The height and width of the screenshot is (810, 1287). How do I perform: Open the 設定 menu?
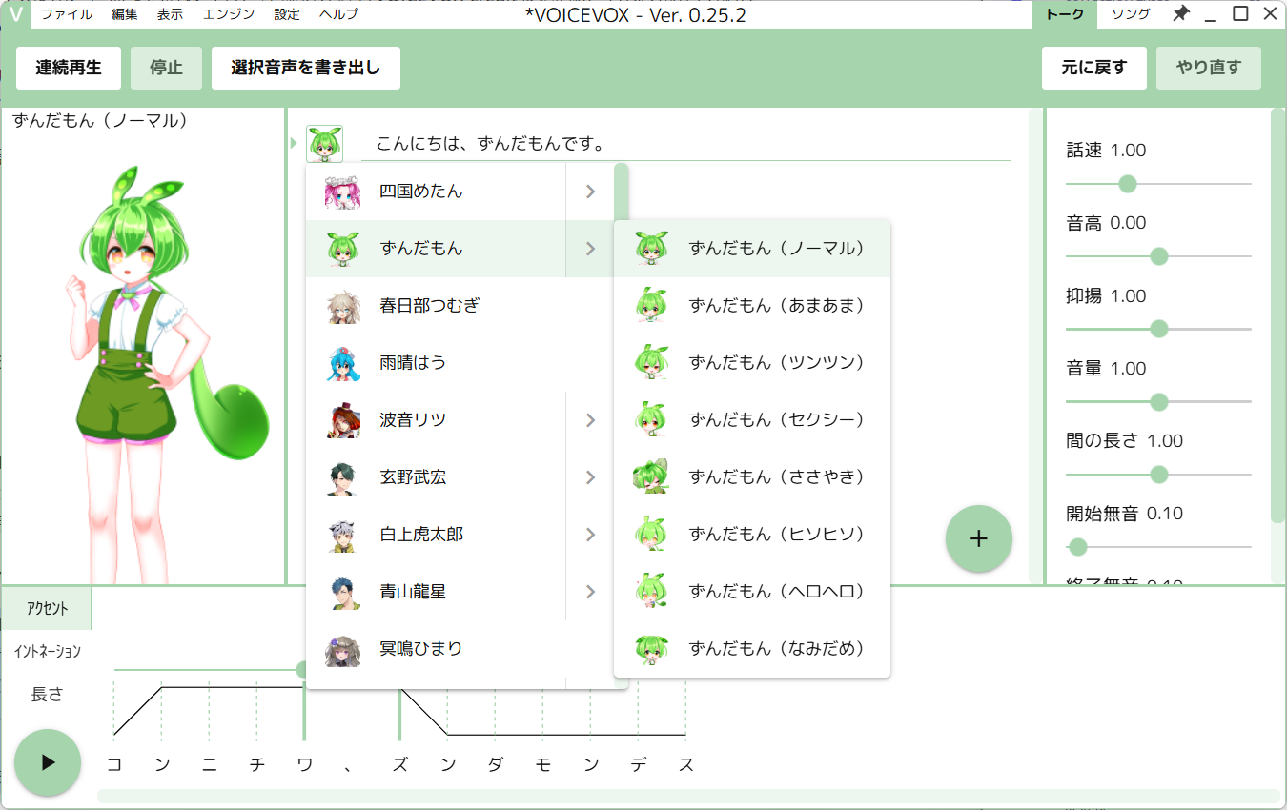[x=287, y=14]
